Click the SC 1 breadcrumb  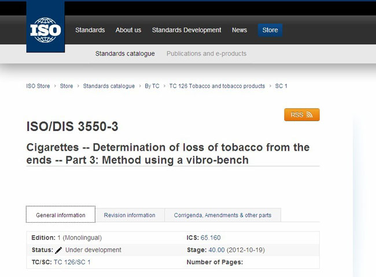point(281,86)
